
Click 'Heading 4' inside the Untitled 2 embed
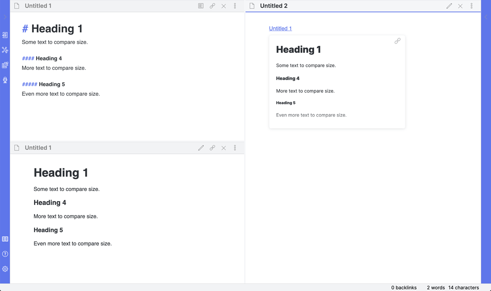[288, 78]
